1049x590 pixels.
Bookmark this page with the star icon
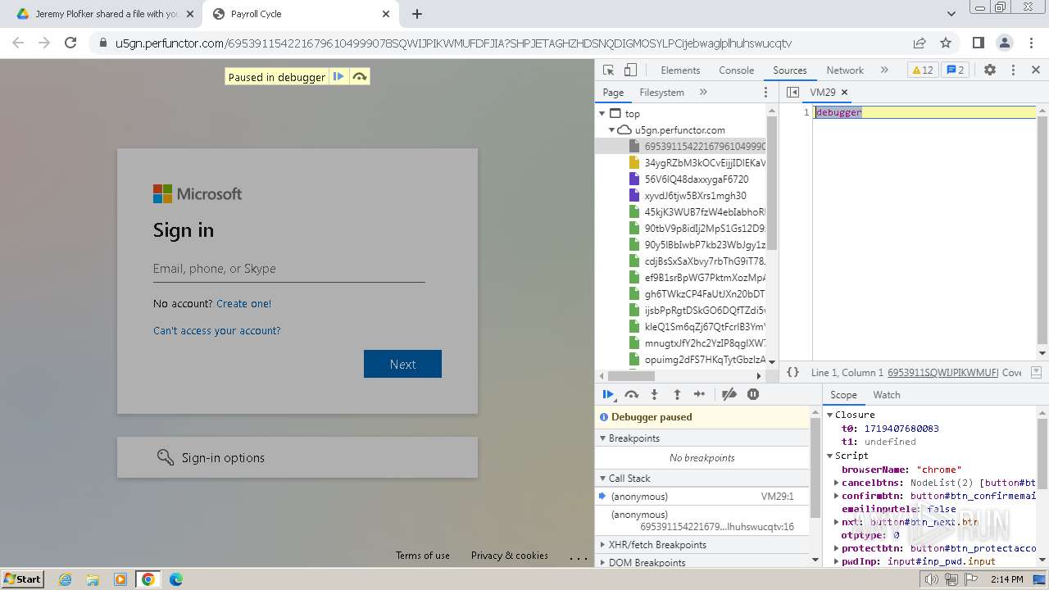pyautogui.click(x=946, y=43)
